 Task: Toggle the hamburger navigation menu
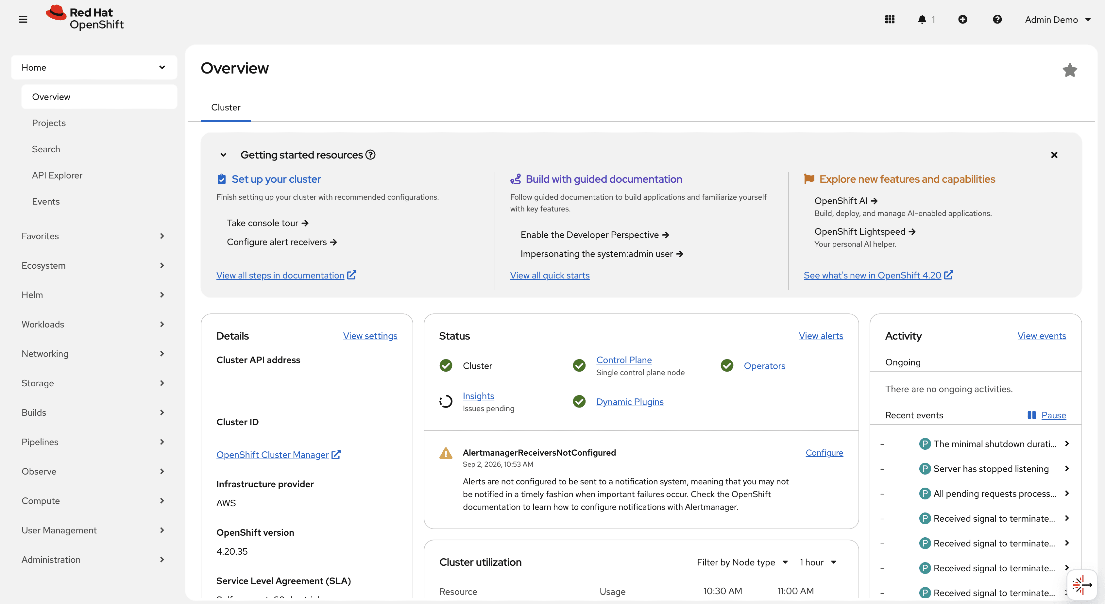point(23,19)
